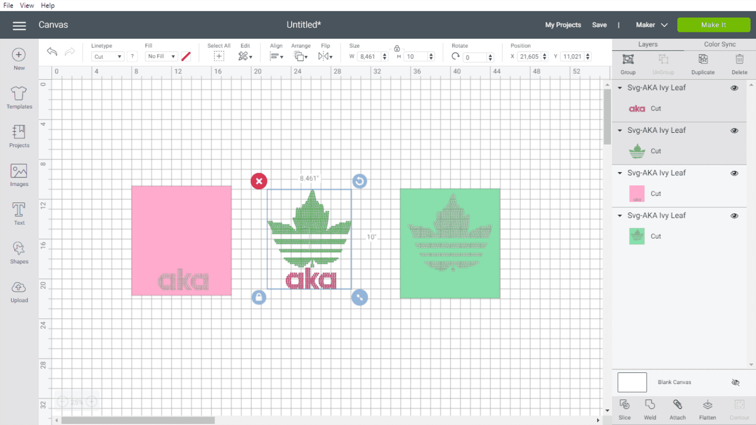Hide the second Svg-AKA Ivy Leaf layer
This screenshot has width=756, height=425.
734,131
